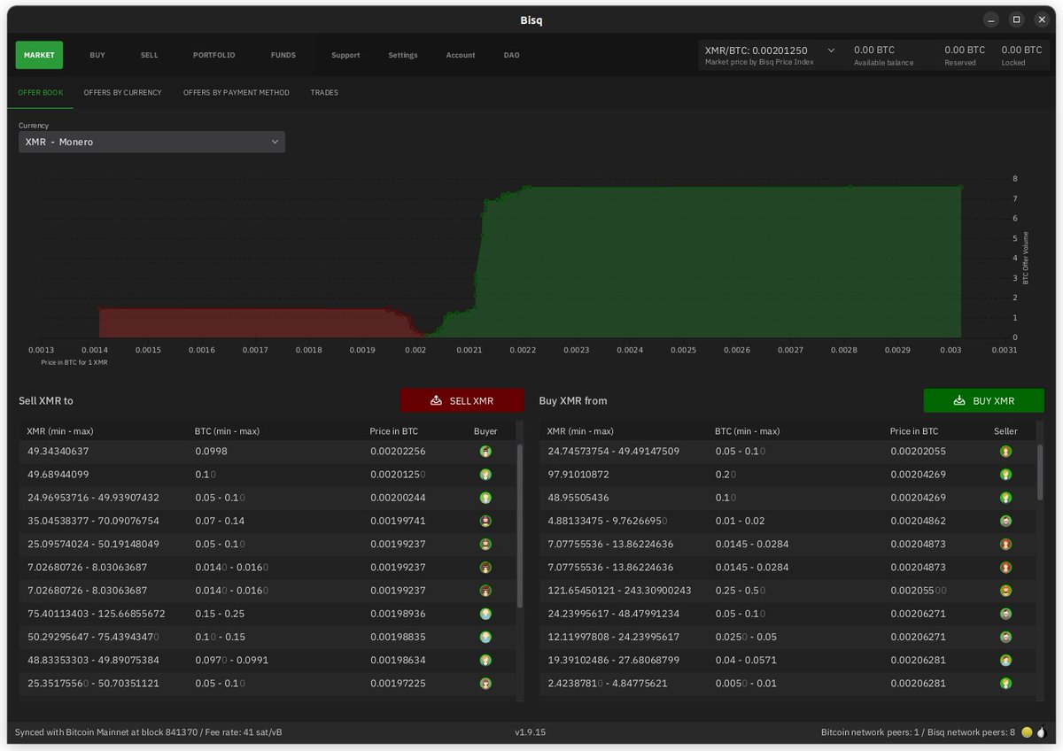The height and width of the screenshot is (751, 1063).
Task: Click seller avatar in the 2.4238781 row
Action: tap(1005, 683)
